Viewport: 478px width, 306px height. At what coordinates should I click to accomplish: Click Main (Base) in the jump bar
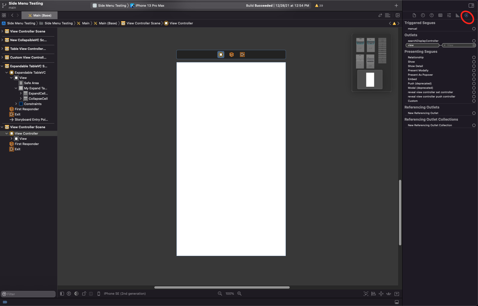pos(105,23)
